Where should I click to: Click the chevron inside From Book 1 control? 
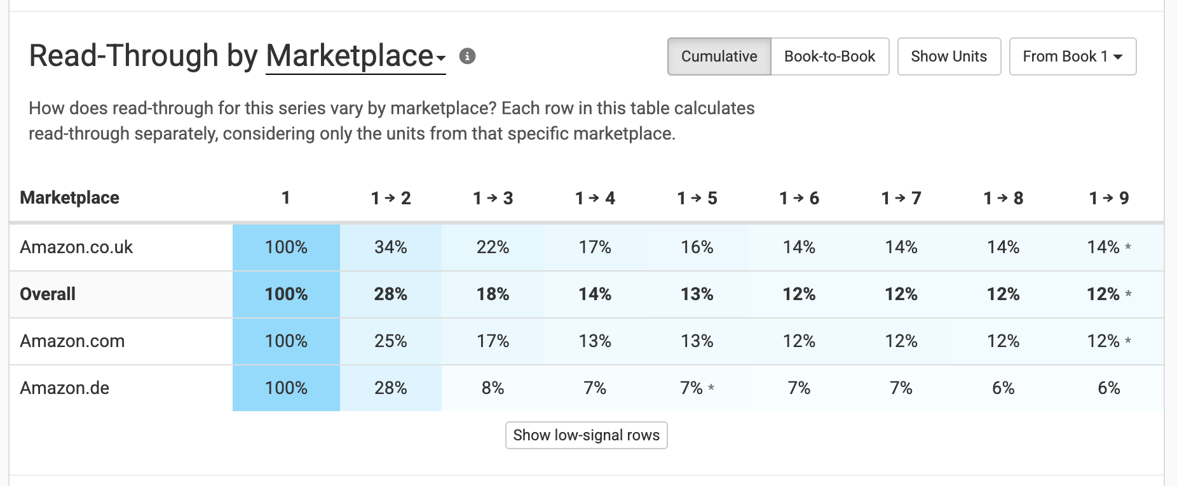point(1118,56)
